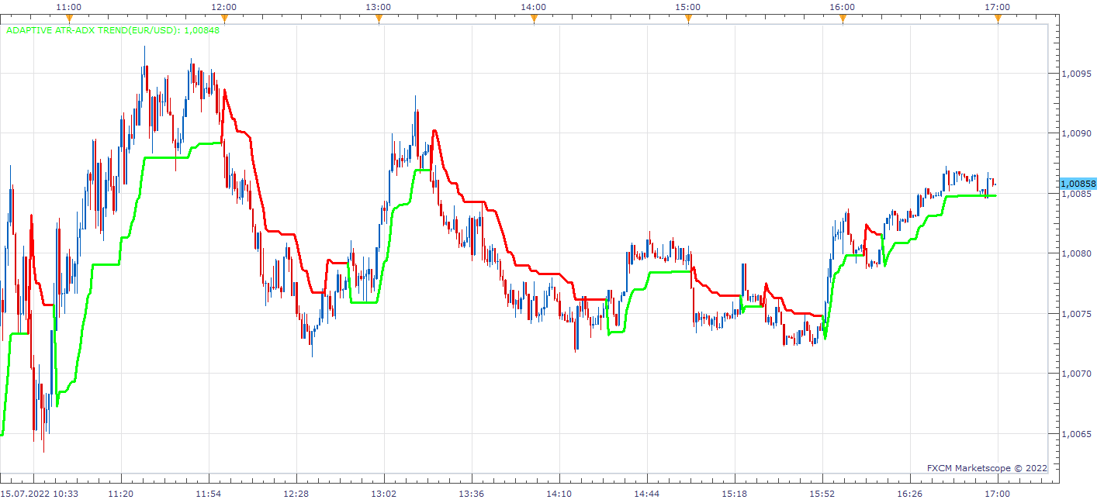The image size is (1104, 503).
Task: Click the 1,0085 price axis label
Action: pyautogui.click(x=1076, y=194)
